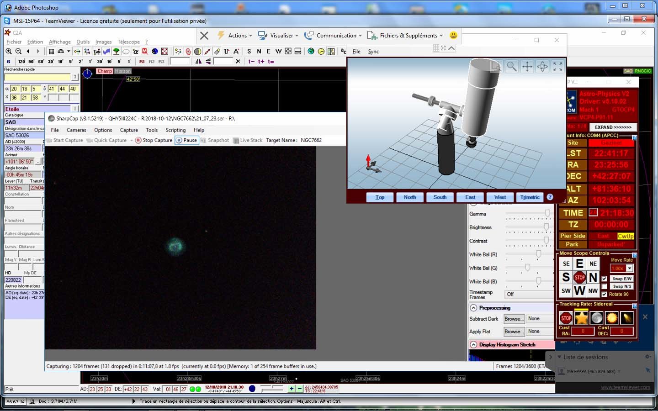Click the Stop Capture button
The width and height of the screenshot is (658, 411).
[154, 140]
